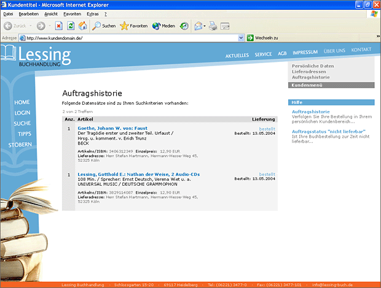Viewport: 381px width, 288px height.
Task: Open the Back button history dropdown
Action: click(x=31, y=26)
